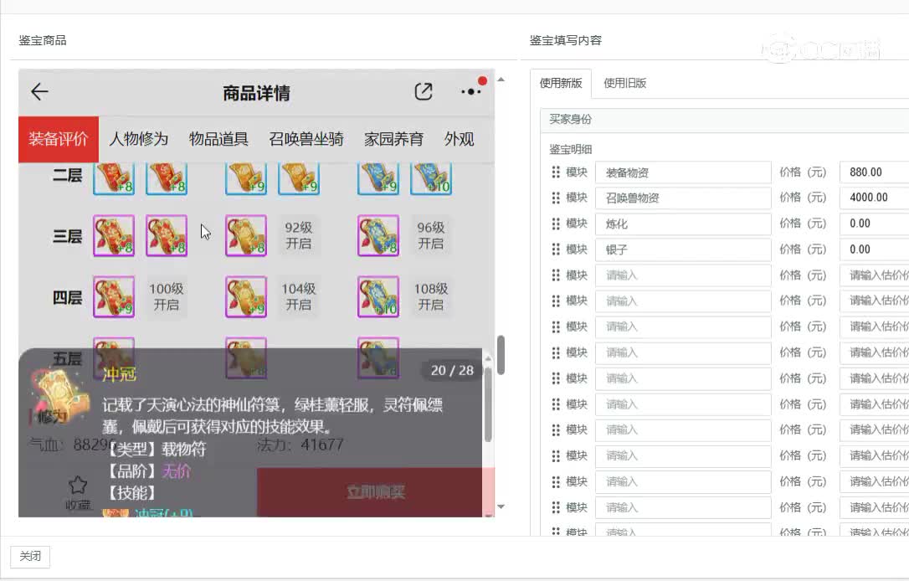Click drag handle beside 装备物资 module

[556, 172]
